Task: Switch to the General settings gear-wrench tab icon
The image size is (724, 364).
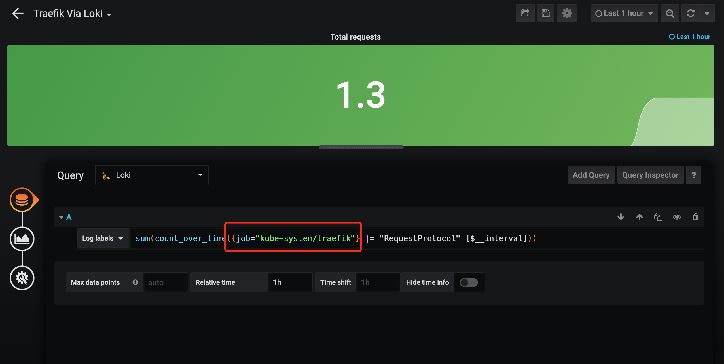Action: 22,278
